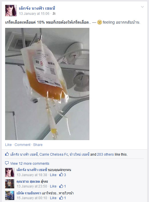Click the thumbs-up icon next to likers list

click(7, 154)
